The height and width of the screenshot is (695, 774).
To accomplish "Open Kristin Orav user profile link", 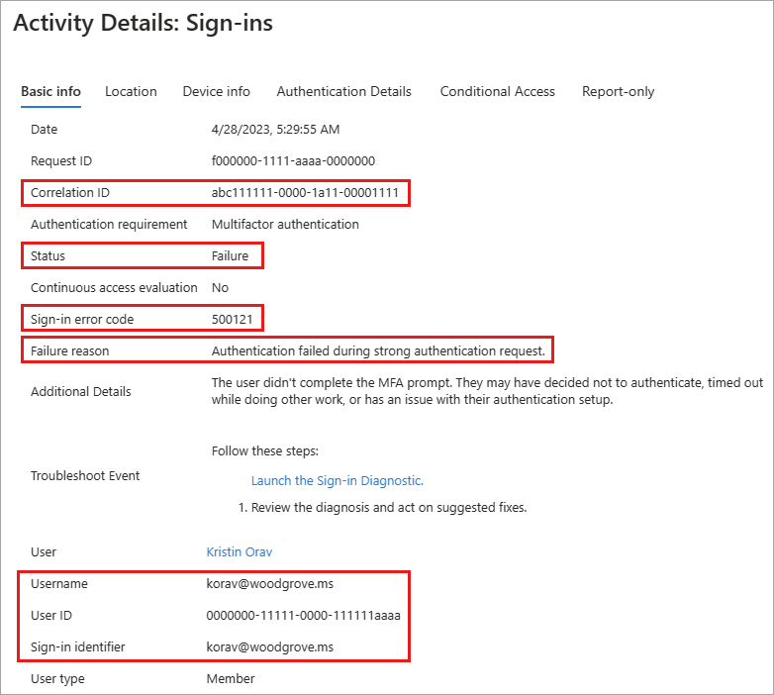I will click(239, 551).
